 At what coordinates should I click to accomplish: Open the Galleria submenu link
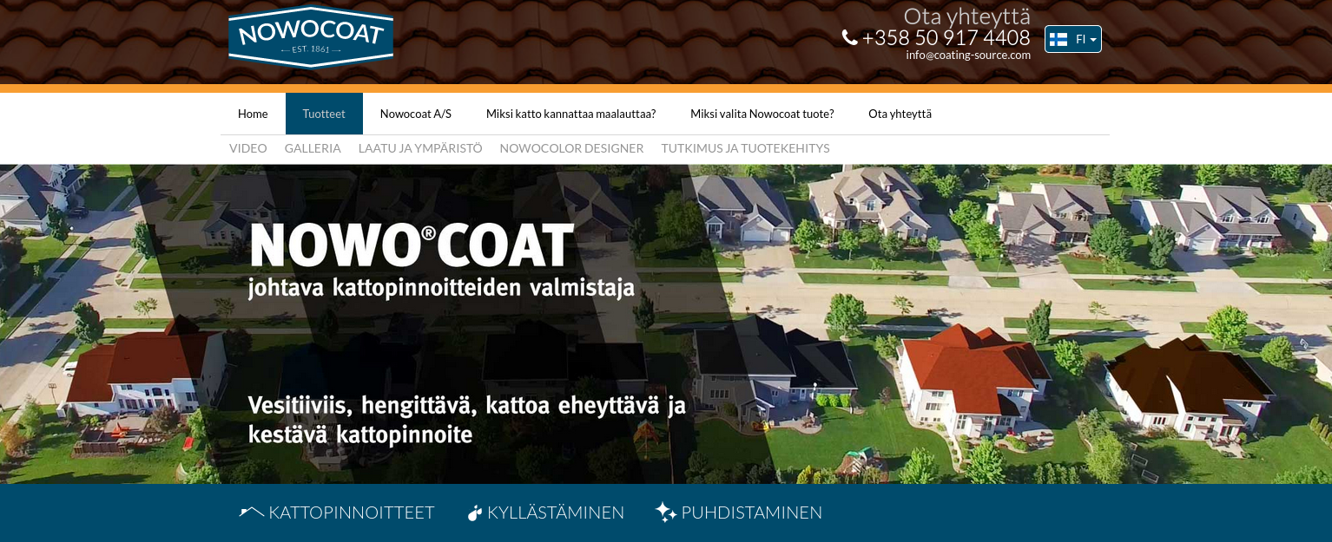point(313,148)
